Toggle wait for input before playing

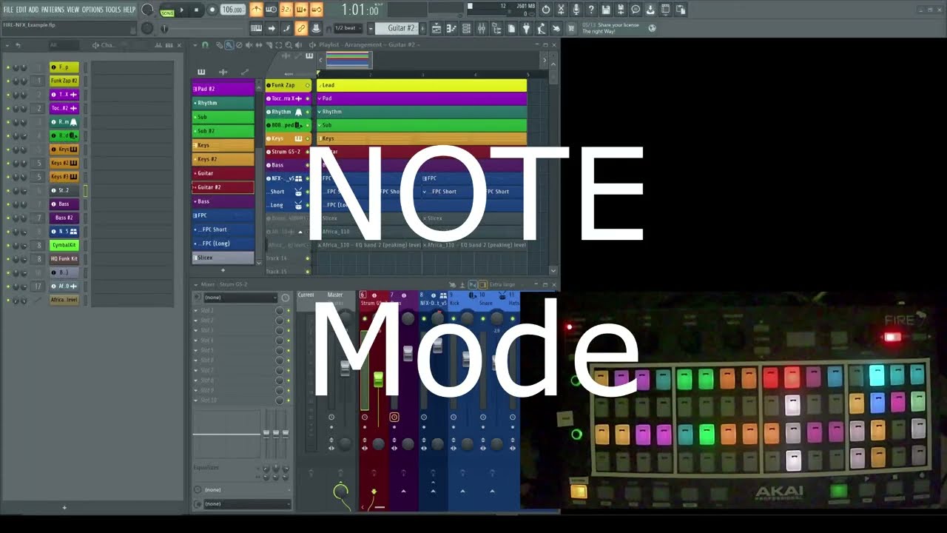pos(271,10)
